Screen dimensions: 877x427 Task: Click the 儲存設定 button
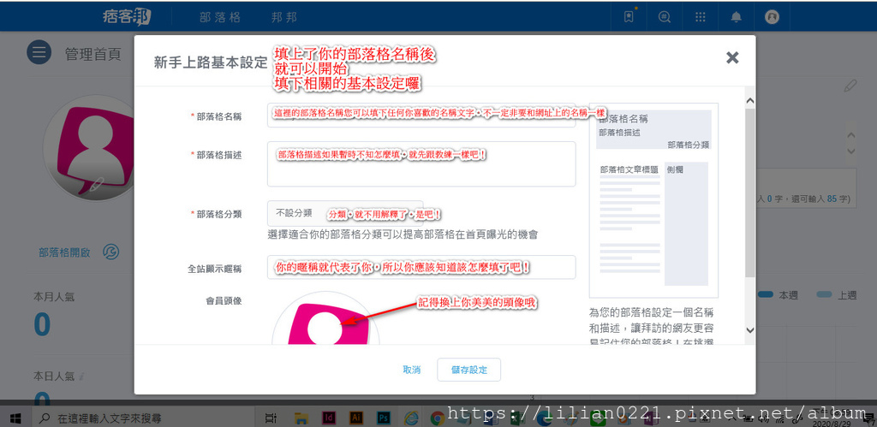point(468,370)
